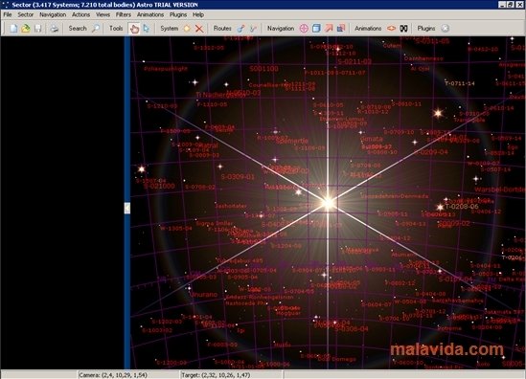Open a sector file via folder icon

[x=26, y=29]
